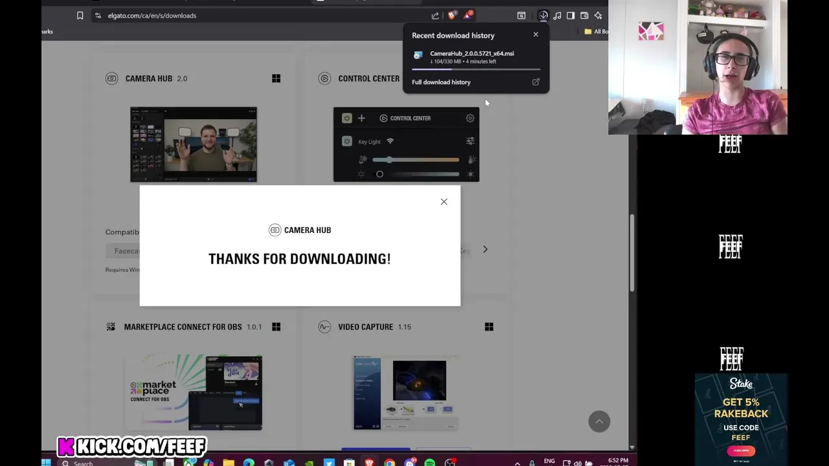Screen dimensions: 829x466
Task: Click Windows logo on Video Capture card
Action: click(489, 327)
